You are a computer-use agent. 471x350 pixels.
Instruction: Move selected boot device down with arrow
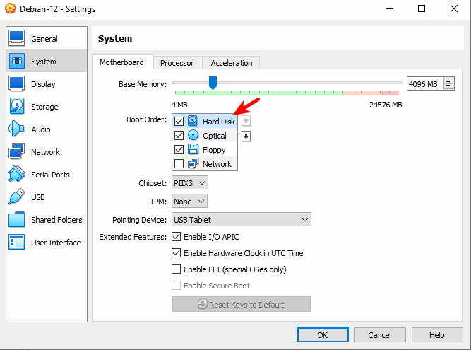246,136
